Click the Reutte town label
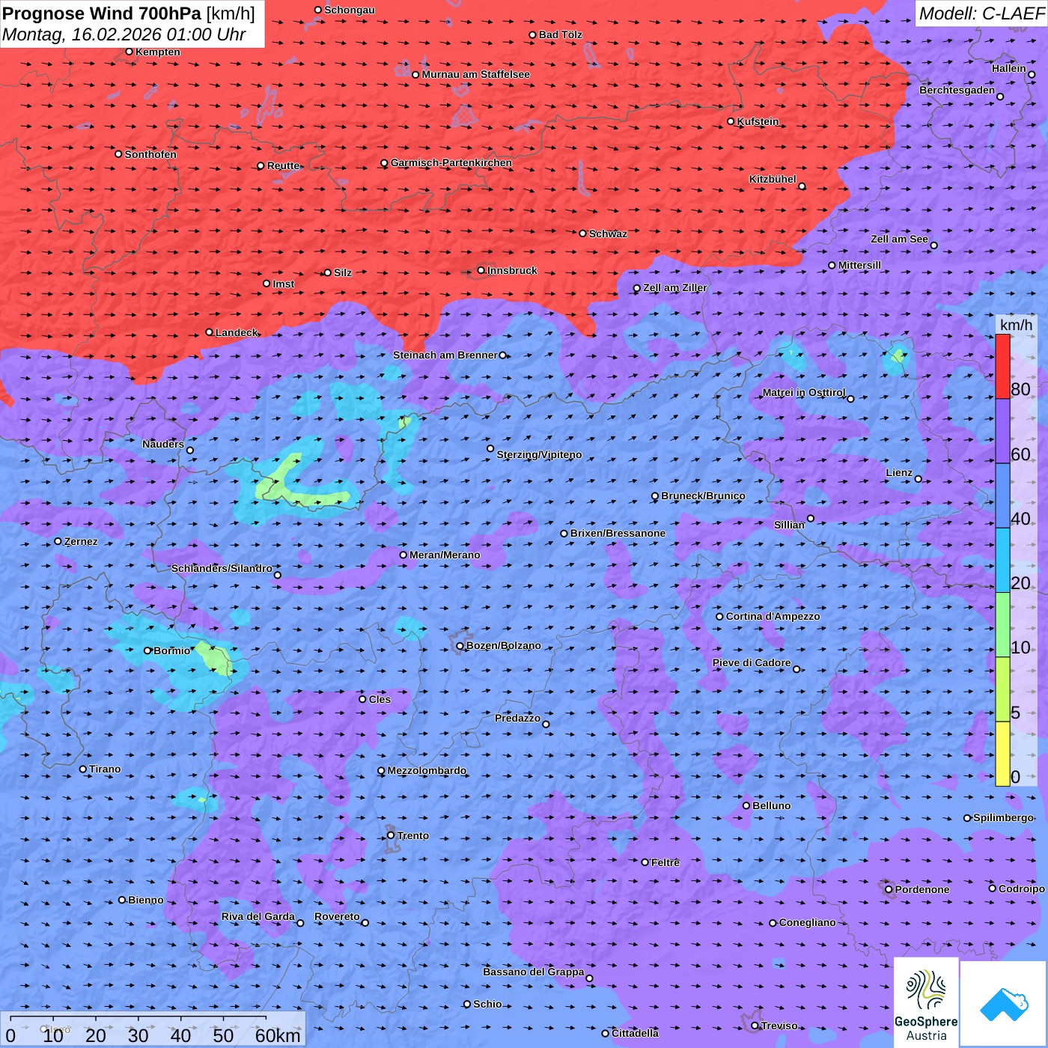Viewport: 1048px width, 1048px height. pyautogui.click(x=283, y=165)
